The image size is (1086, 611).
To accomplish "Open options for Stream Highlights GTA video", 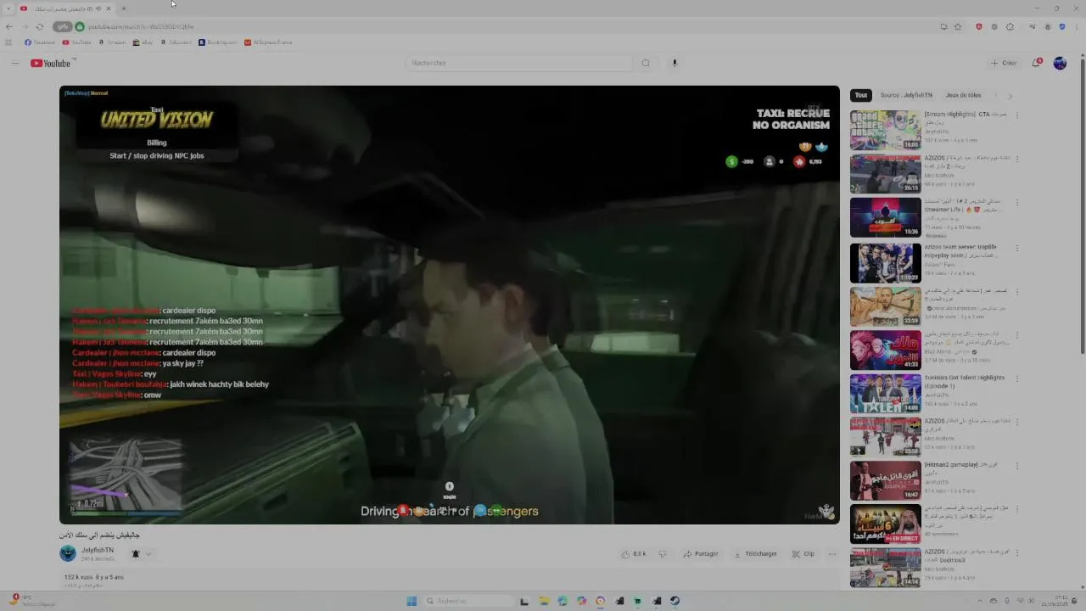I will coord(1016,115).
